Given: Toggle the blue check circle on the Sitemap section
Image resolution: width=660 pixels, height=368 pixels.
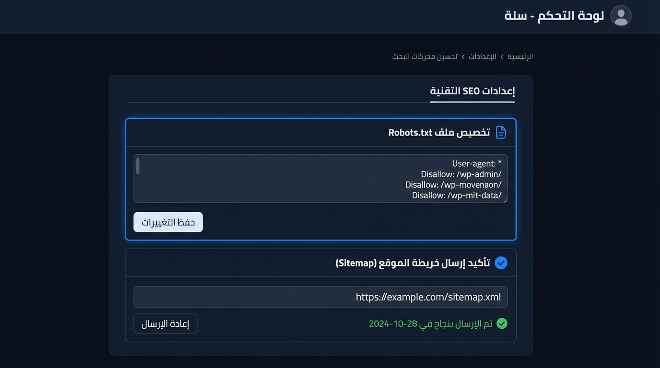Looking at the screenshot, I should (x=501, y=263).
